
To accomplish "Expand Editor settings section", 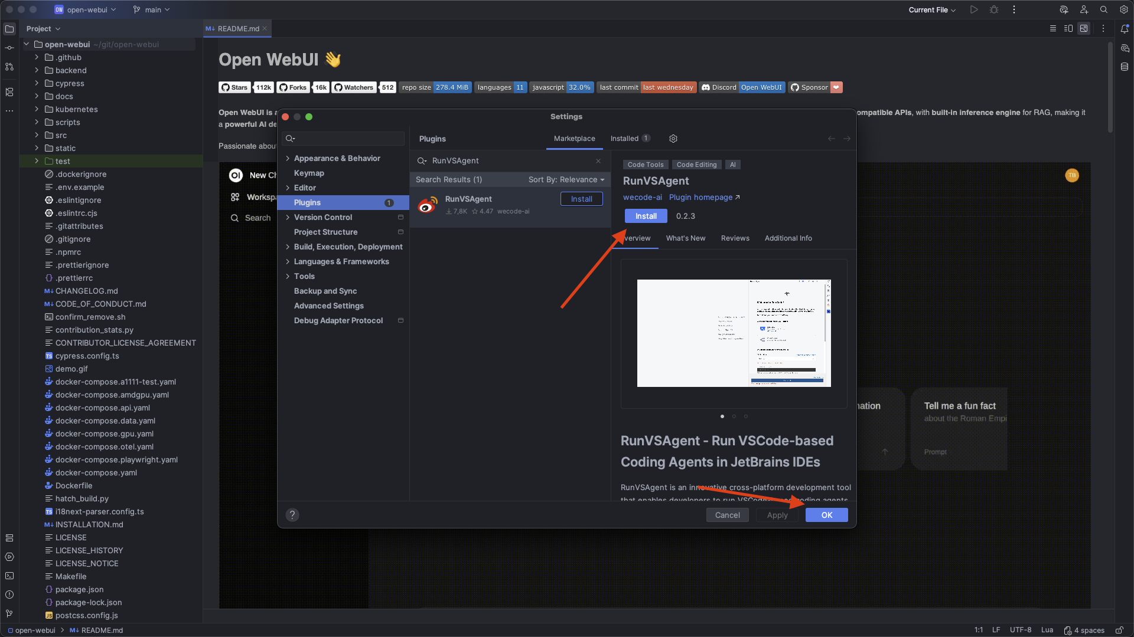I will [x=288, y=188].
